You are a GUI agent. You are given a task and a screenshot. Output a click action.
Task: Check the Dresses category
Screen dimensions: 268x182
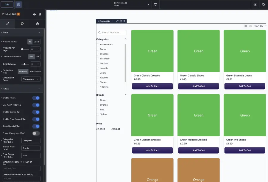click(x=98, y=54)
